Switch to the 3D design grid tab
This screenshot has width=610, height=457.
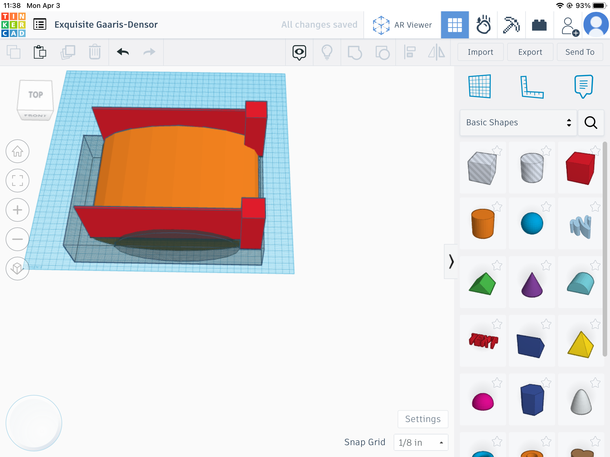click(x=455, y=25)
